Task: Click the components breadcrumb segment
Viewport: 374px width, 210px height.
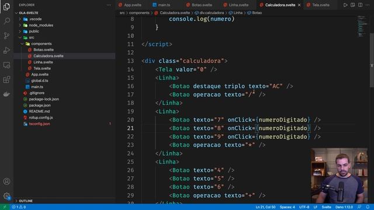Action: (139, 13)
